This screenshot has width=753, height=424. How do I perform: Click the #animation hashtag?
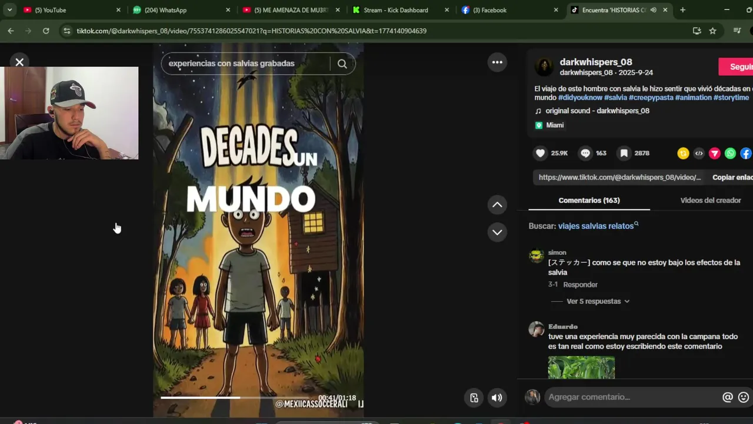click(x=694, y=98)
